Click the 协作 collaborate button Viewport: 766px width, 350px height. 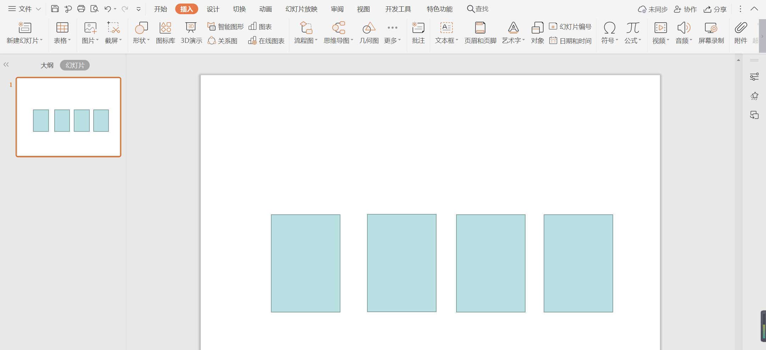(x=685, y=9)
